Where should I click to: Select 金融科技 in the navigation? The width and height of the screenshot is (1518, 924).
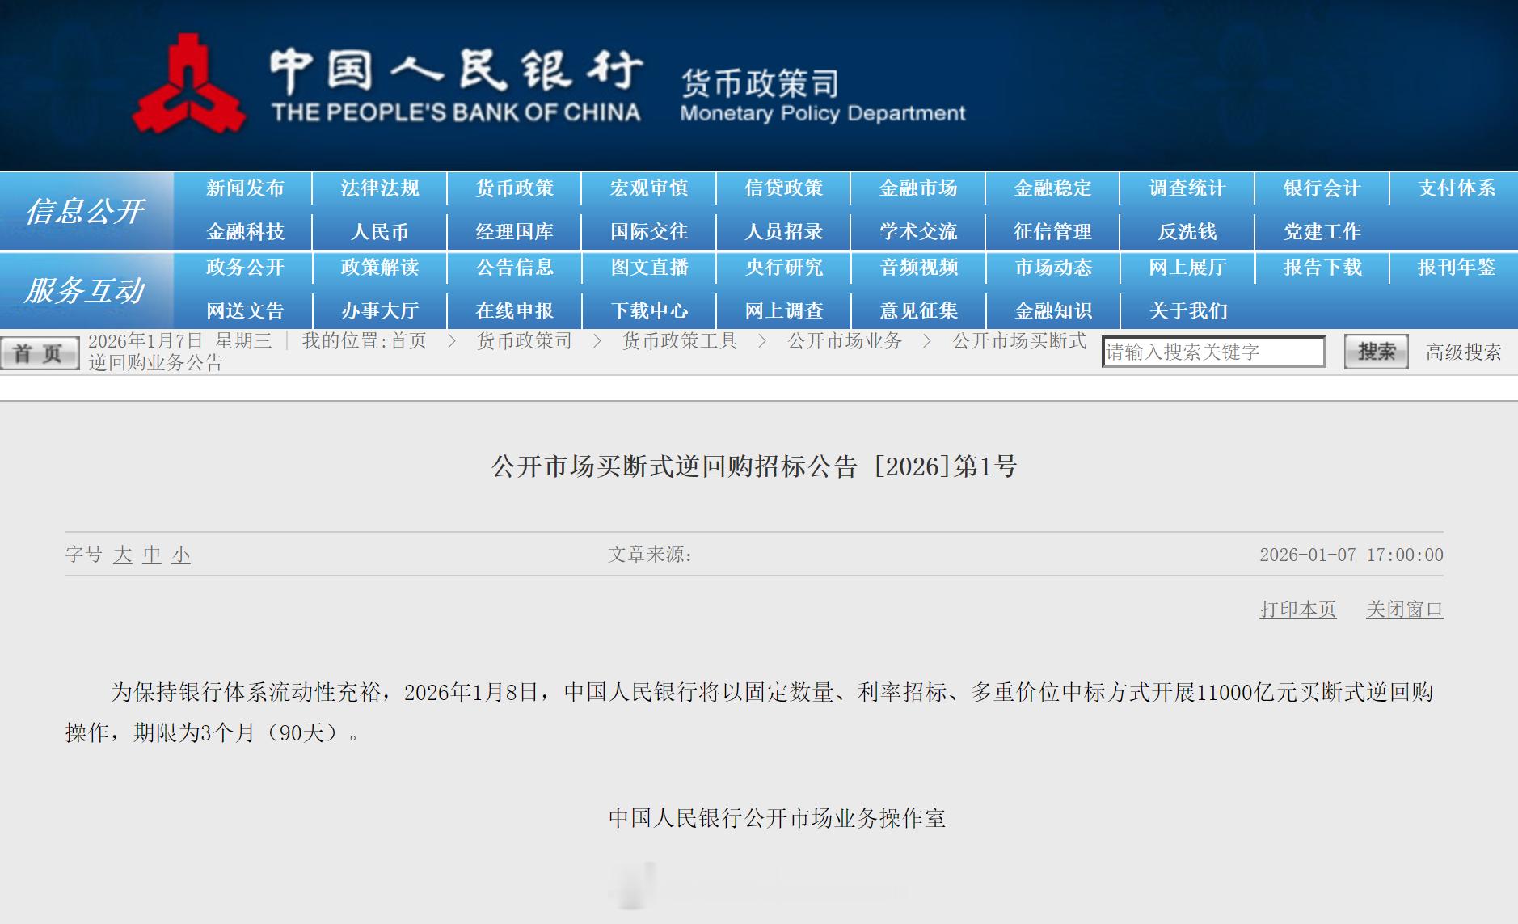click(x=245, y=232)
